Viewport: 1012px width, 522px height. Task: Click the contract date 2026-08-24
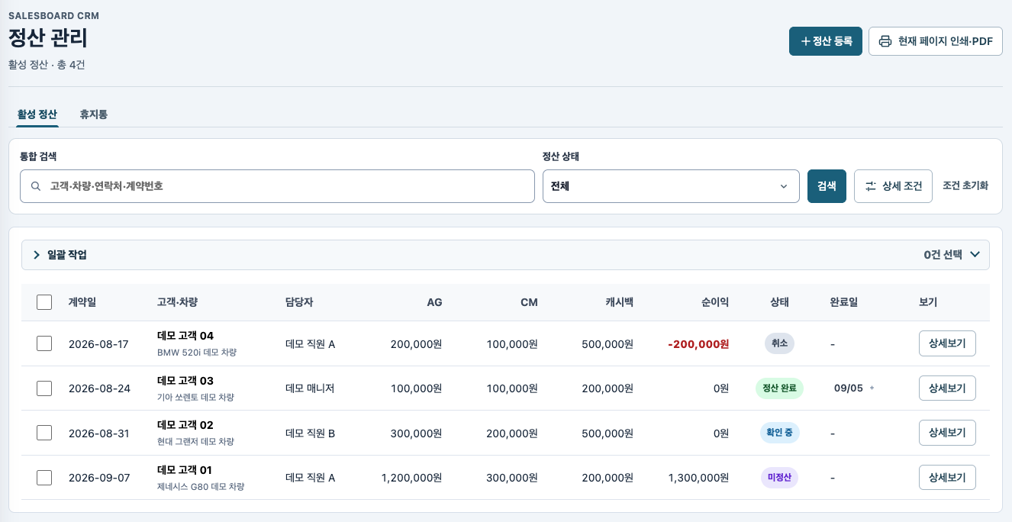coord(99,388)
